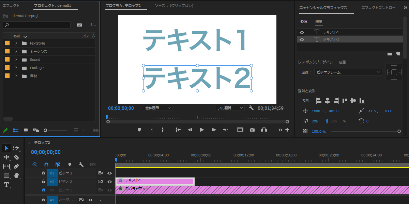The height and width of the screenshot is (204, 409).
Task: Go to In point
Action: tap(178, 130)
